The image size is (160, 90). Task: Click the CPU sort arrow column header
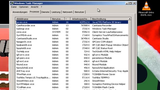point(67,19)
